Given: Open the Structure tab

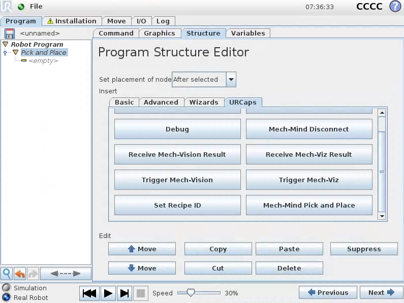Looking at the screenshot, I should point(203,33).
